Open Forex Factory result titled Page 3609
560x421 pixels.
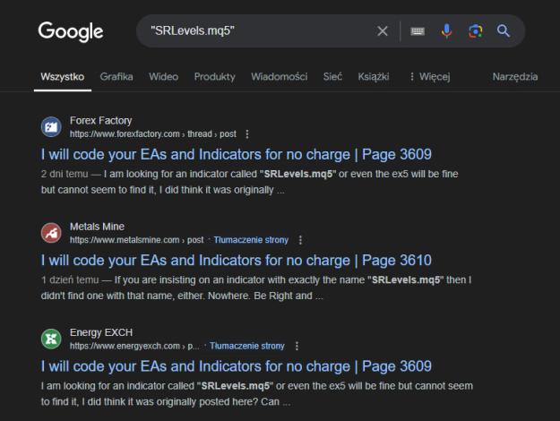[236, 155]
